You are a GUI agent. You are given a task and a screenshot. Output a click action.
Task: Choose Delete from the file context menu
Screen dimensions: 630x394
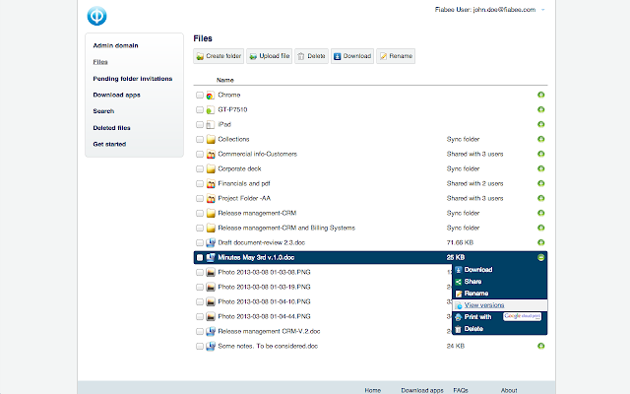500,329
